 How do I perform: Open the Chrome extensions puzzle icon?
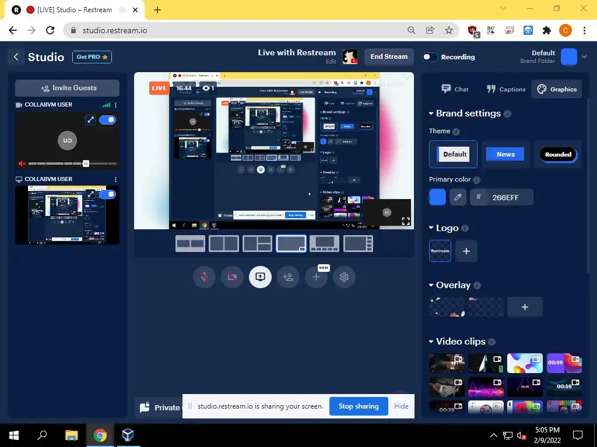pyautogui.click(x=547, y=30)
